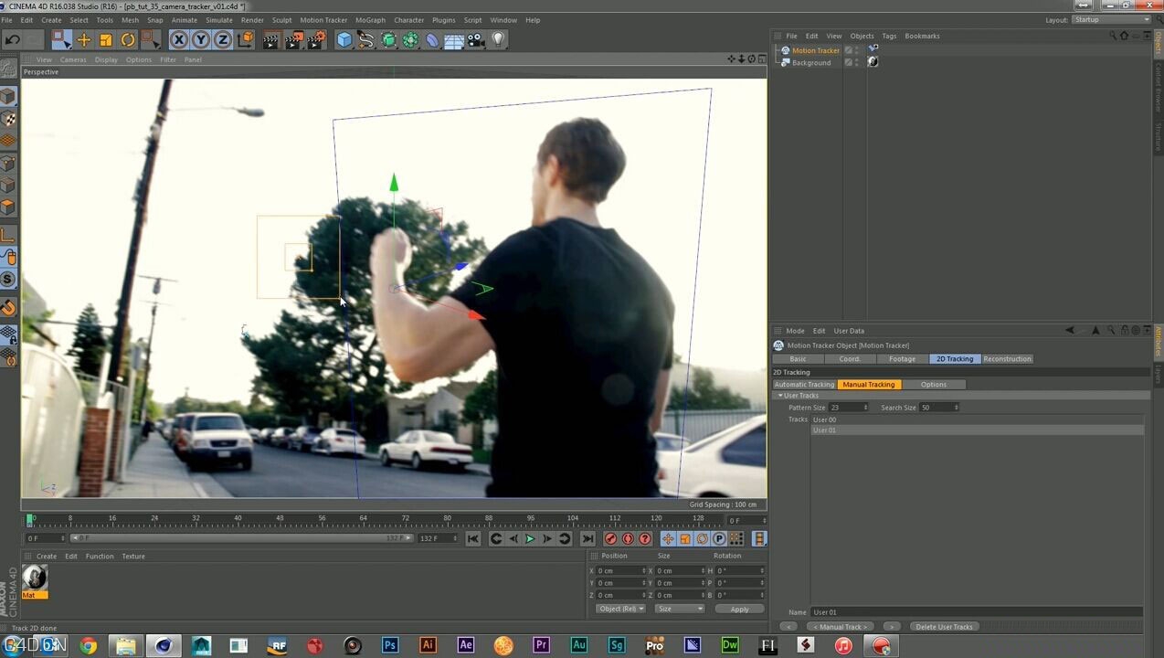Enable keyframe recording for rotation

coord(703,539)
